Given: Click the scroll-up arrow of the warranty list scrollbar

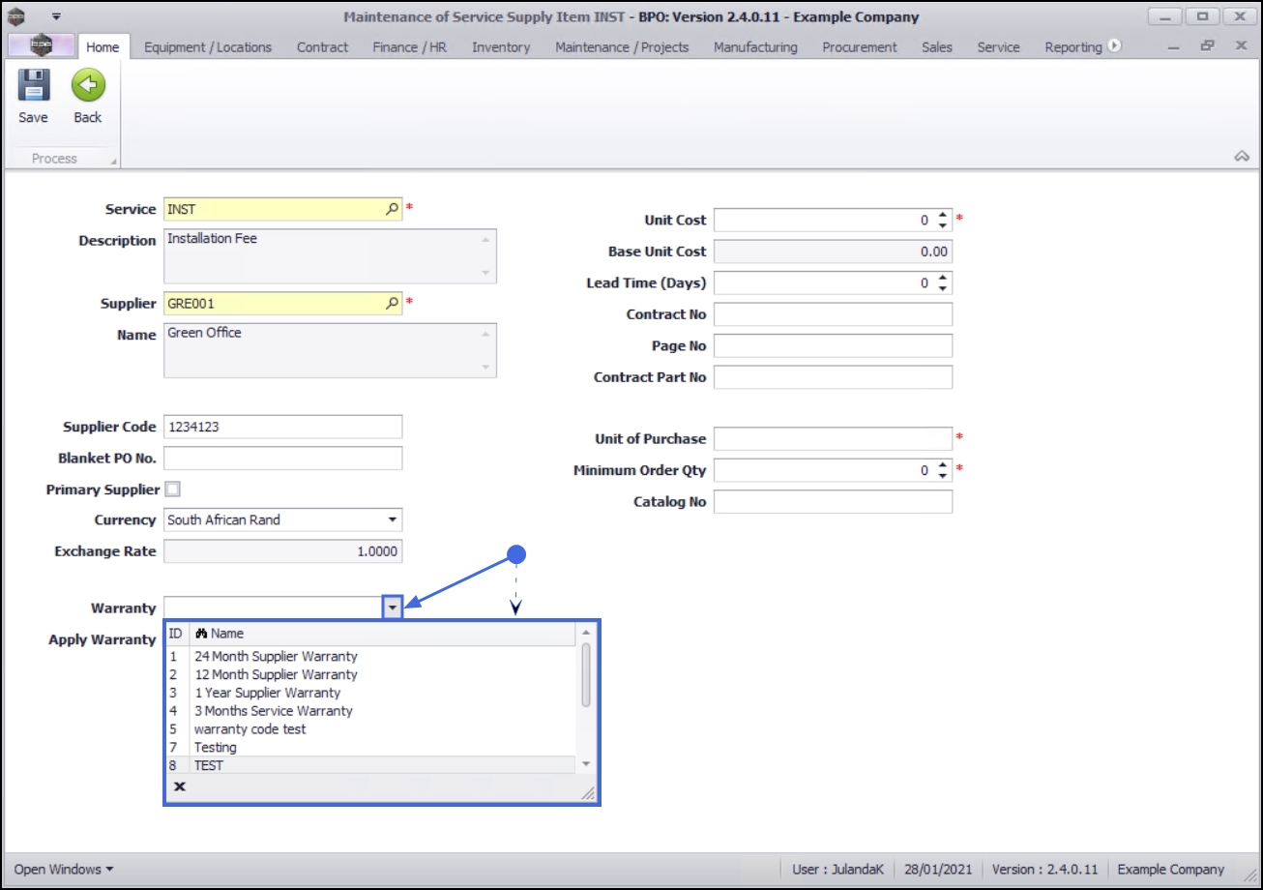Looking at the screenshot, I should (x=585, y=634).
